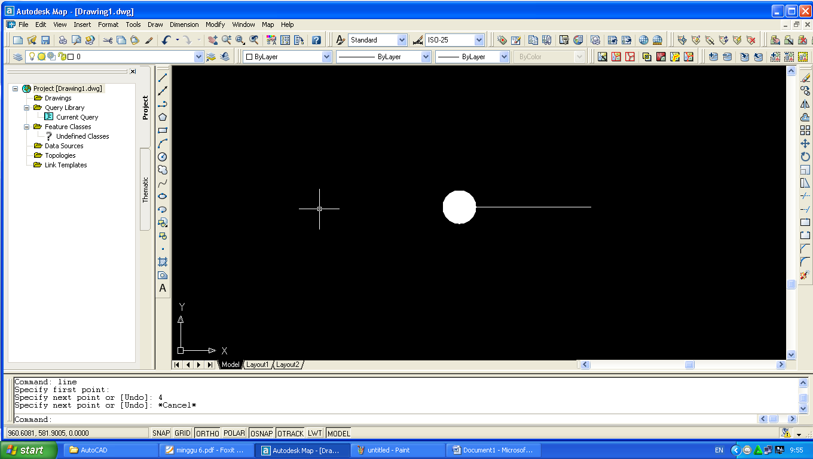Click the Undo arrow icon
This screenshot has height=459, width=813.
166,40
